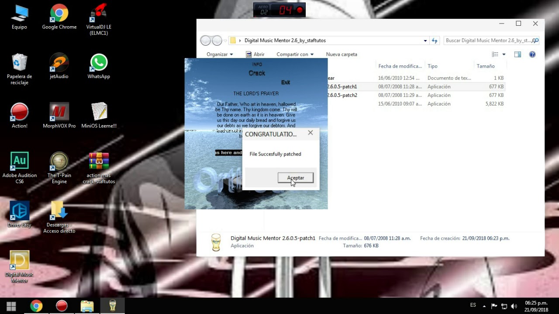Click the change view icon in Explorer

click(x=495, y=54)
